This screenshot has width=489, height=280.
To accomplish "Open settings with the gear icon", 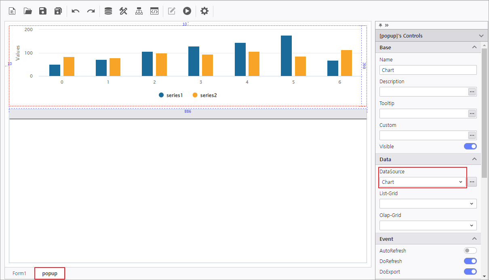I will [204, 11].
